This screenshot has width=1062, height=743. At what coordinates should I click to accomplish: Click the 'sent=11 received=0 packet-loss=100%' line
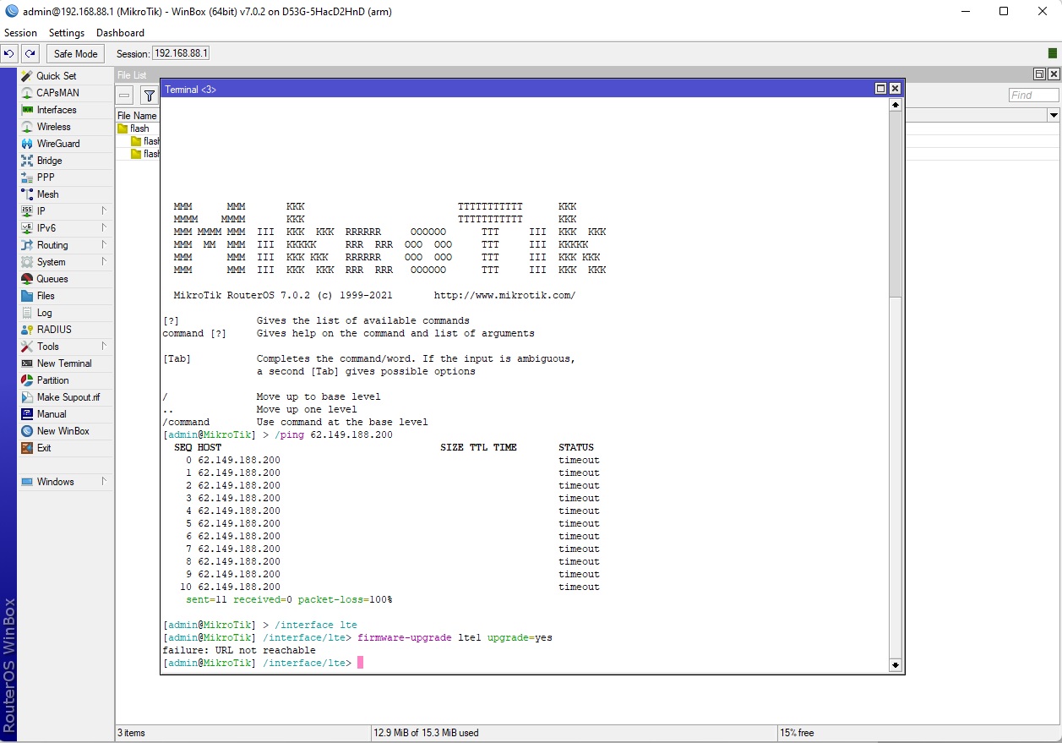289,599
